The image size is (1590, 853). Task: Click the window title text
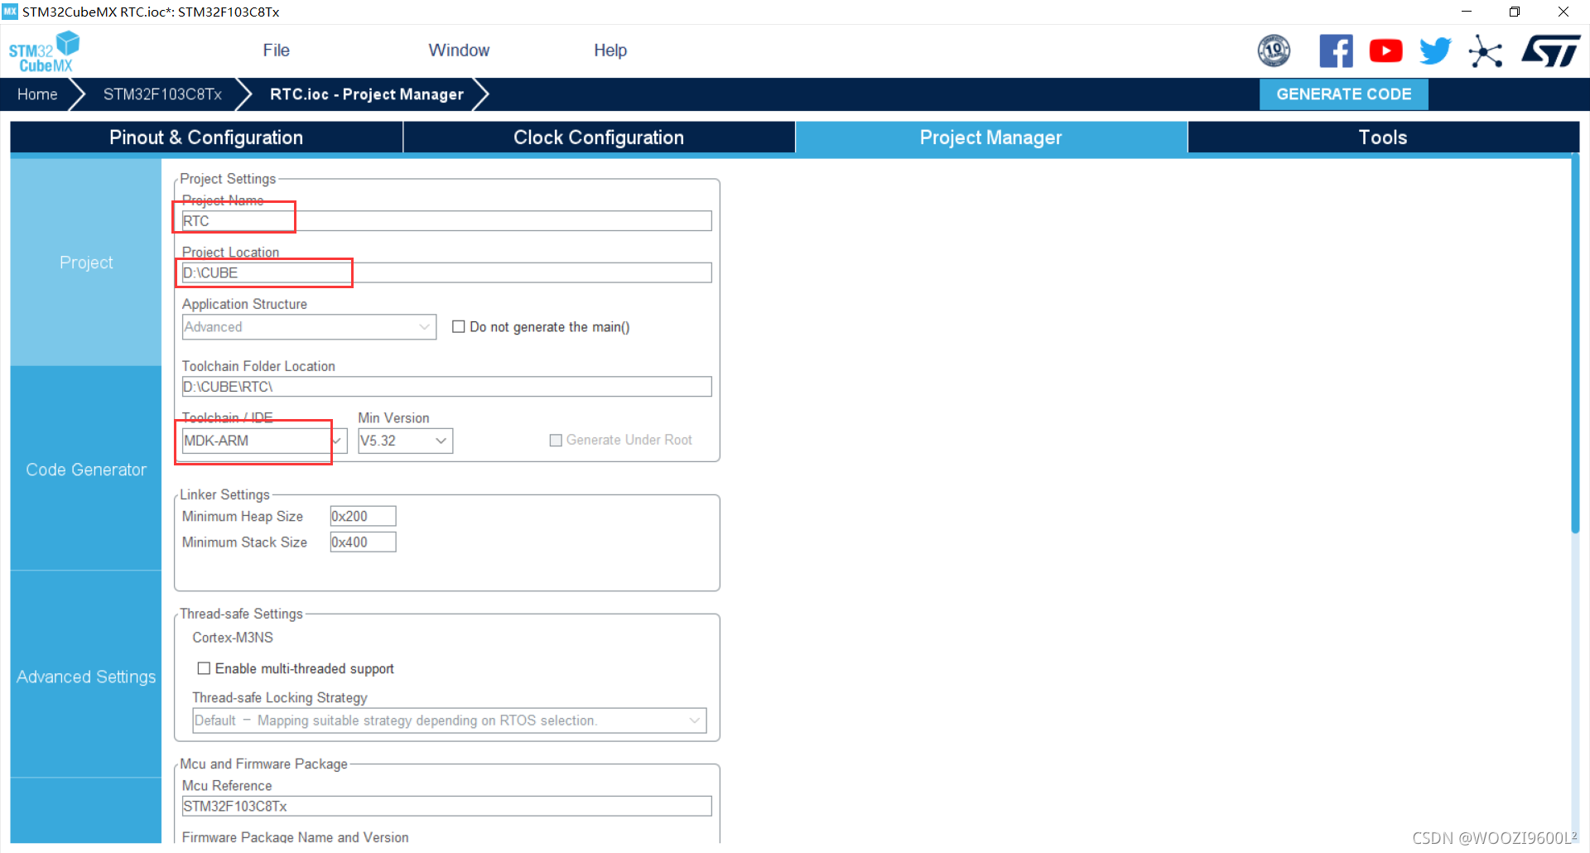click(x=151, y=12)
